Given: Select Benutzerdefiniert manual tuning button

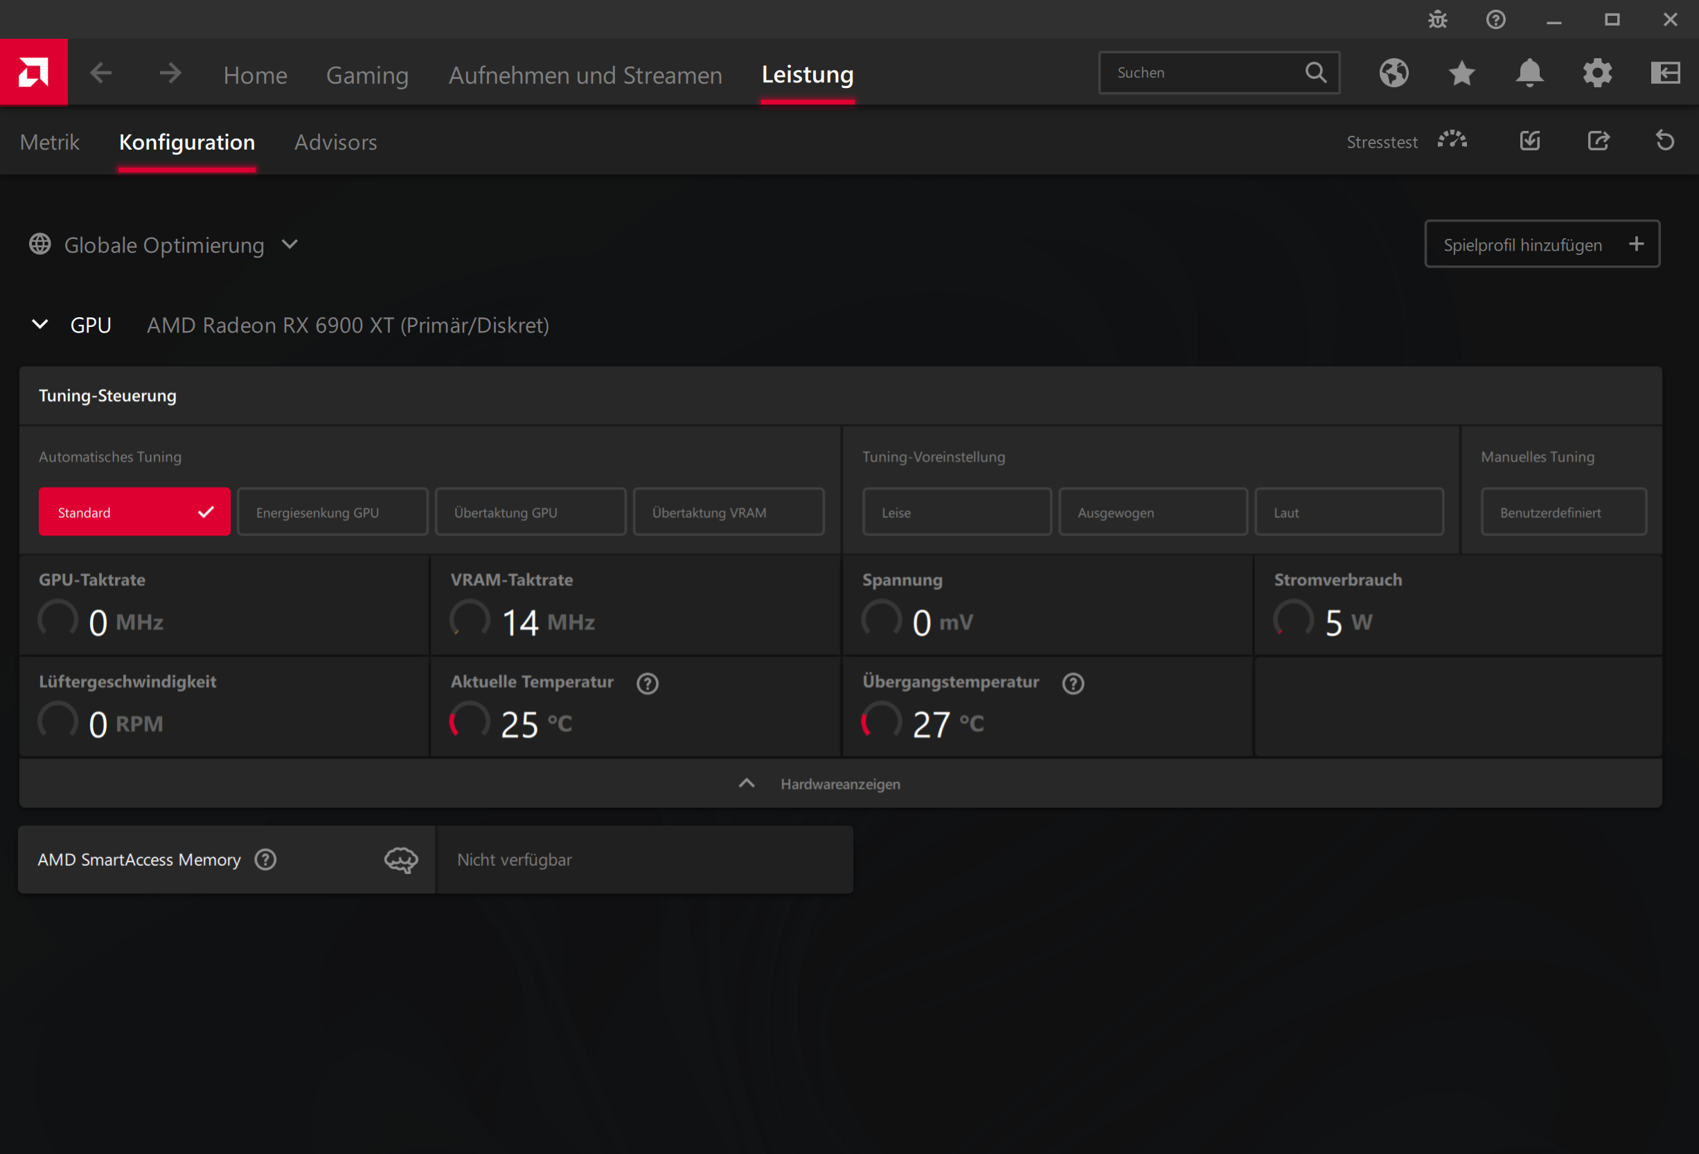Looking at the screenshot, I should (x=1563, y=512).
